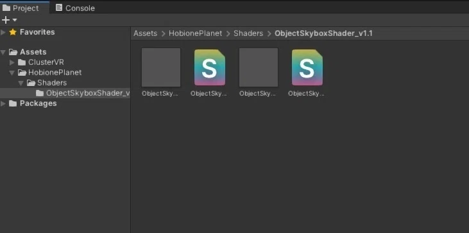Select the Shaders tree label
469x233 pixels.
click(x=52, y=83)
